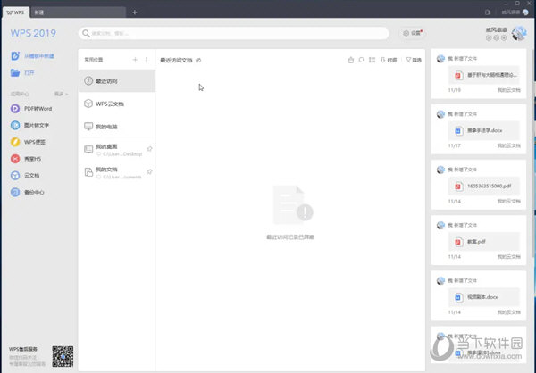Open the red H5 app entry
The height and width of the screenshot is (373, 536).
pyautogui.click(x=26, y=159)
